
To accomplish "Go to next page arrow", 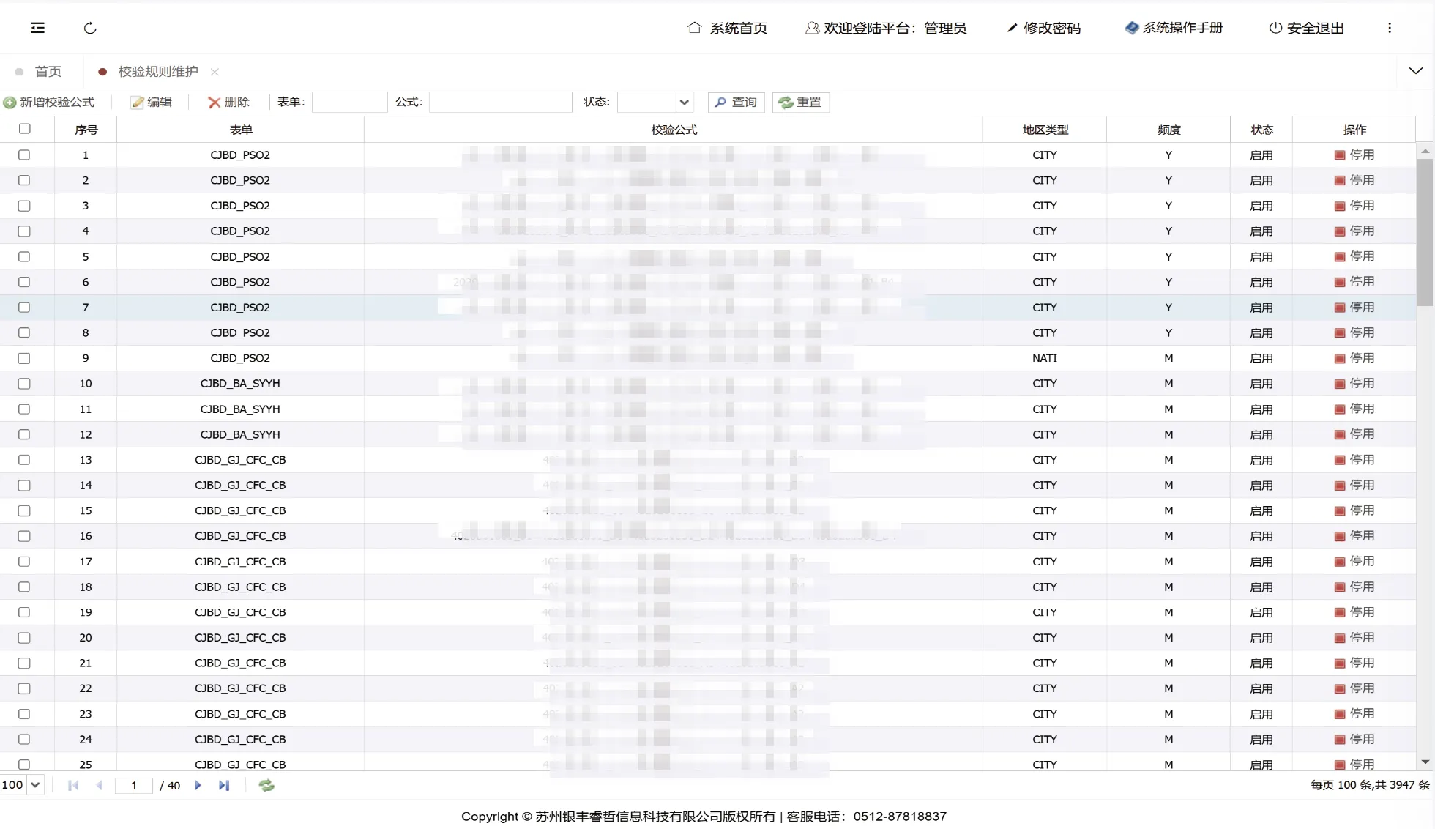I will click(x=198, y=785).
